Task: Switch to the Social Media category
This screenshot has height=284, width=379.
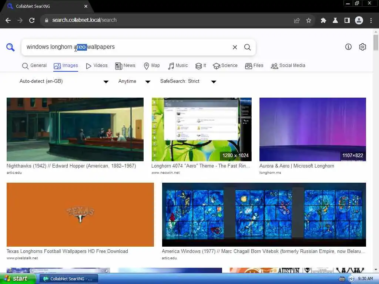Action: tap(288, 66)
